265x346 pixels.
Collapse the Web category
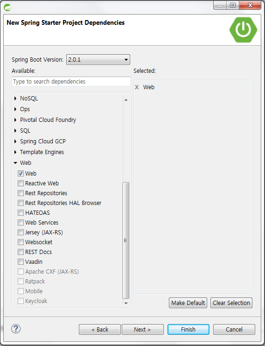click(x=15, y=163)
